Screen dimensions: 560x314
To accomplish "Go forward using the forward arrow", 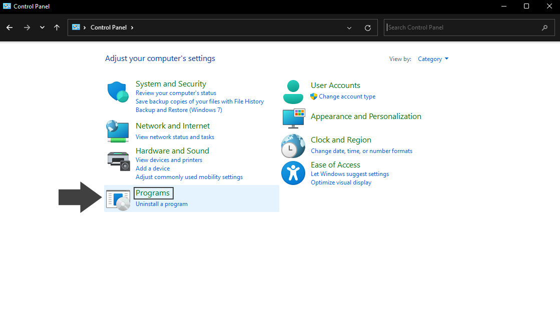I will pyautogui.click(x=27, y=27).
